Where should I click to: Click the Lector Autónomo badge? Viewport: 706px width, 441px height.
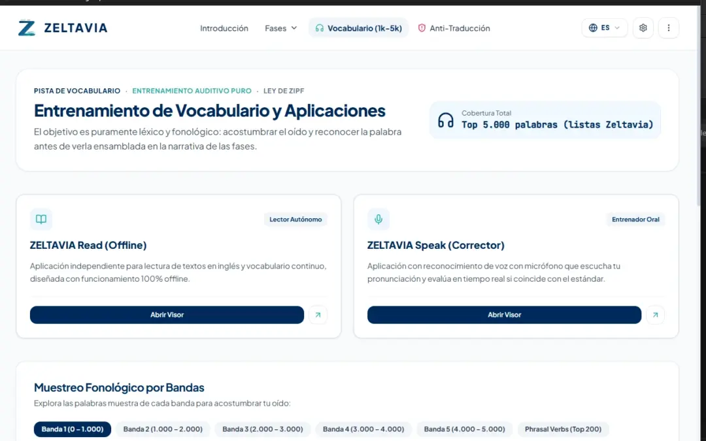(x=295, y=219)
